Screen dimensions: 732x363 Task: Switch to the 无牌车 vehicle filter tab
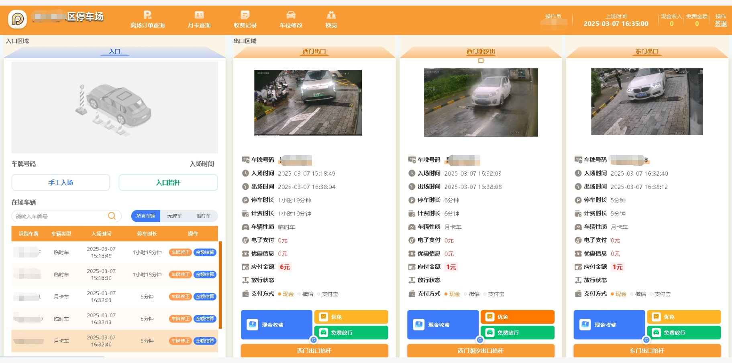[174, 216]
